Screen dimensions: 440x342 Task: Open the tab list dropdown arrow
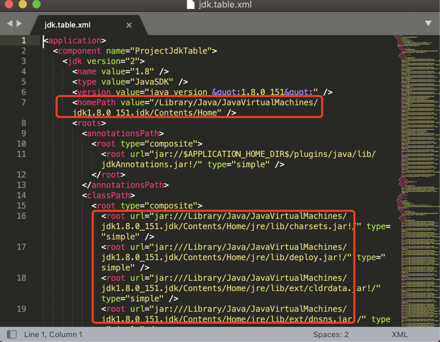(x=428, y=24)
